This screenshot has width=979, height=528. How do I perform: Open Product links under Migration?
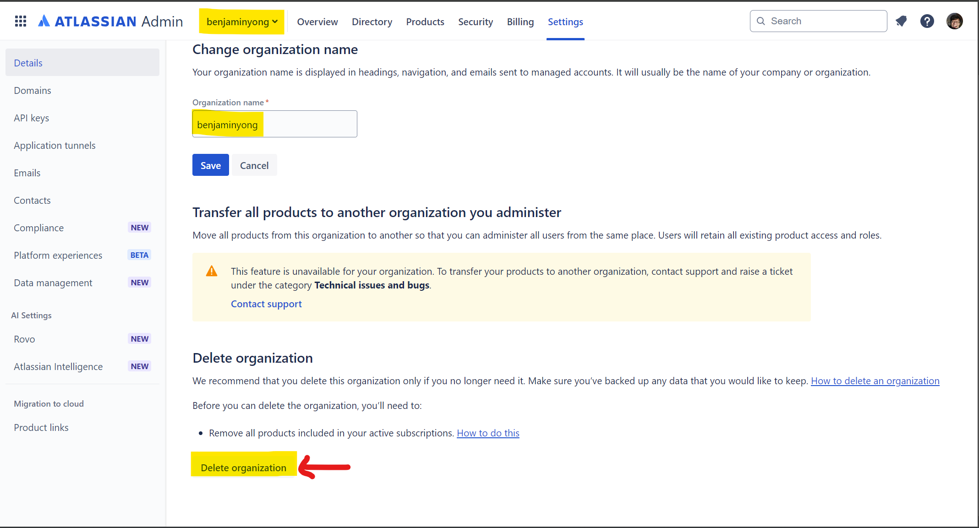click(82, 427)
